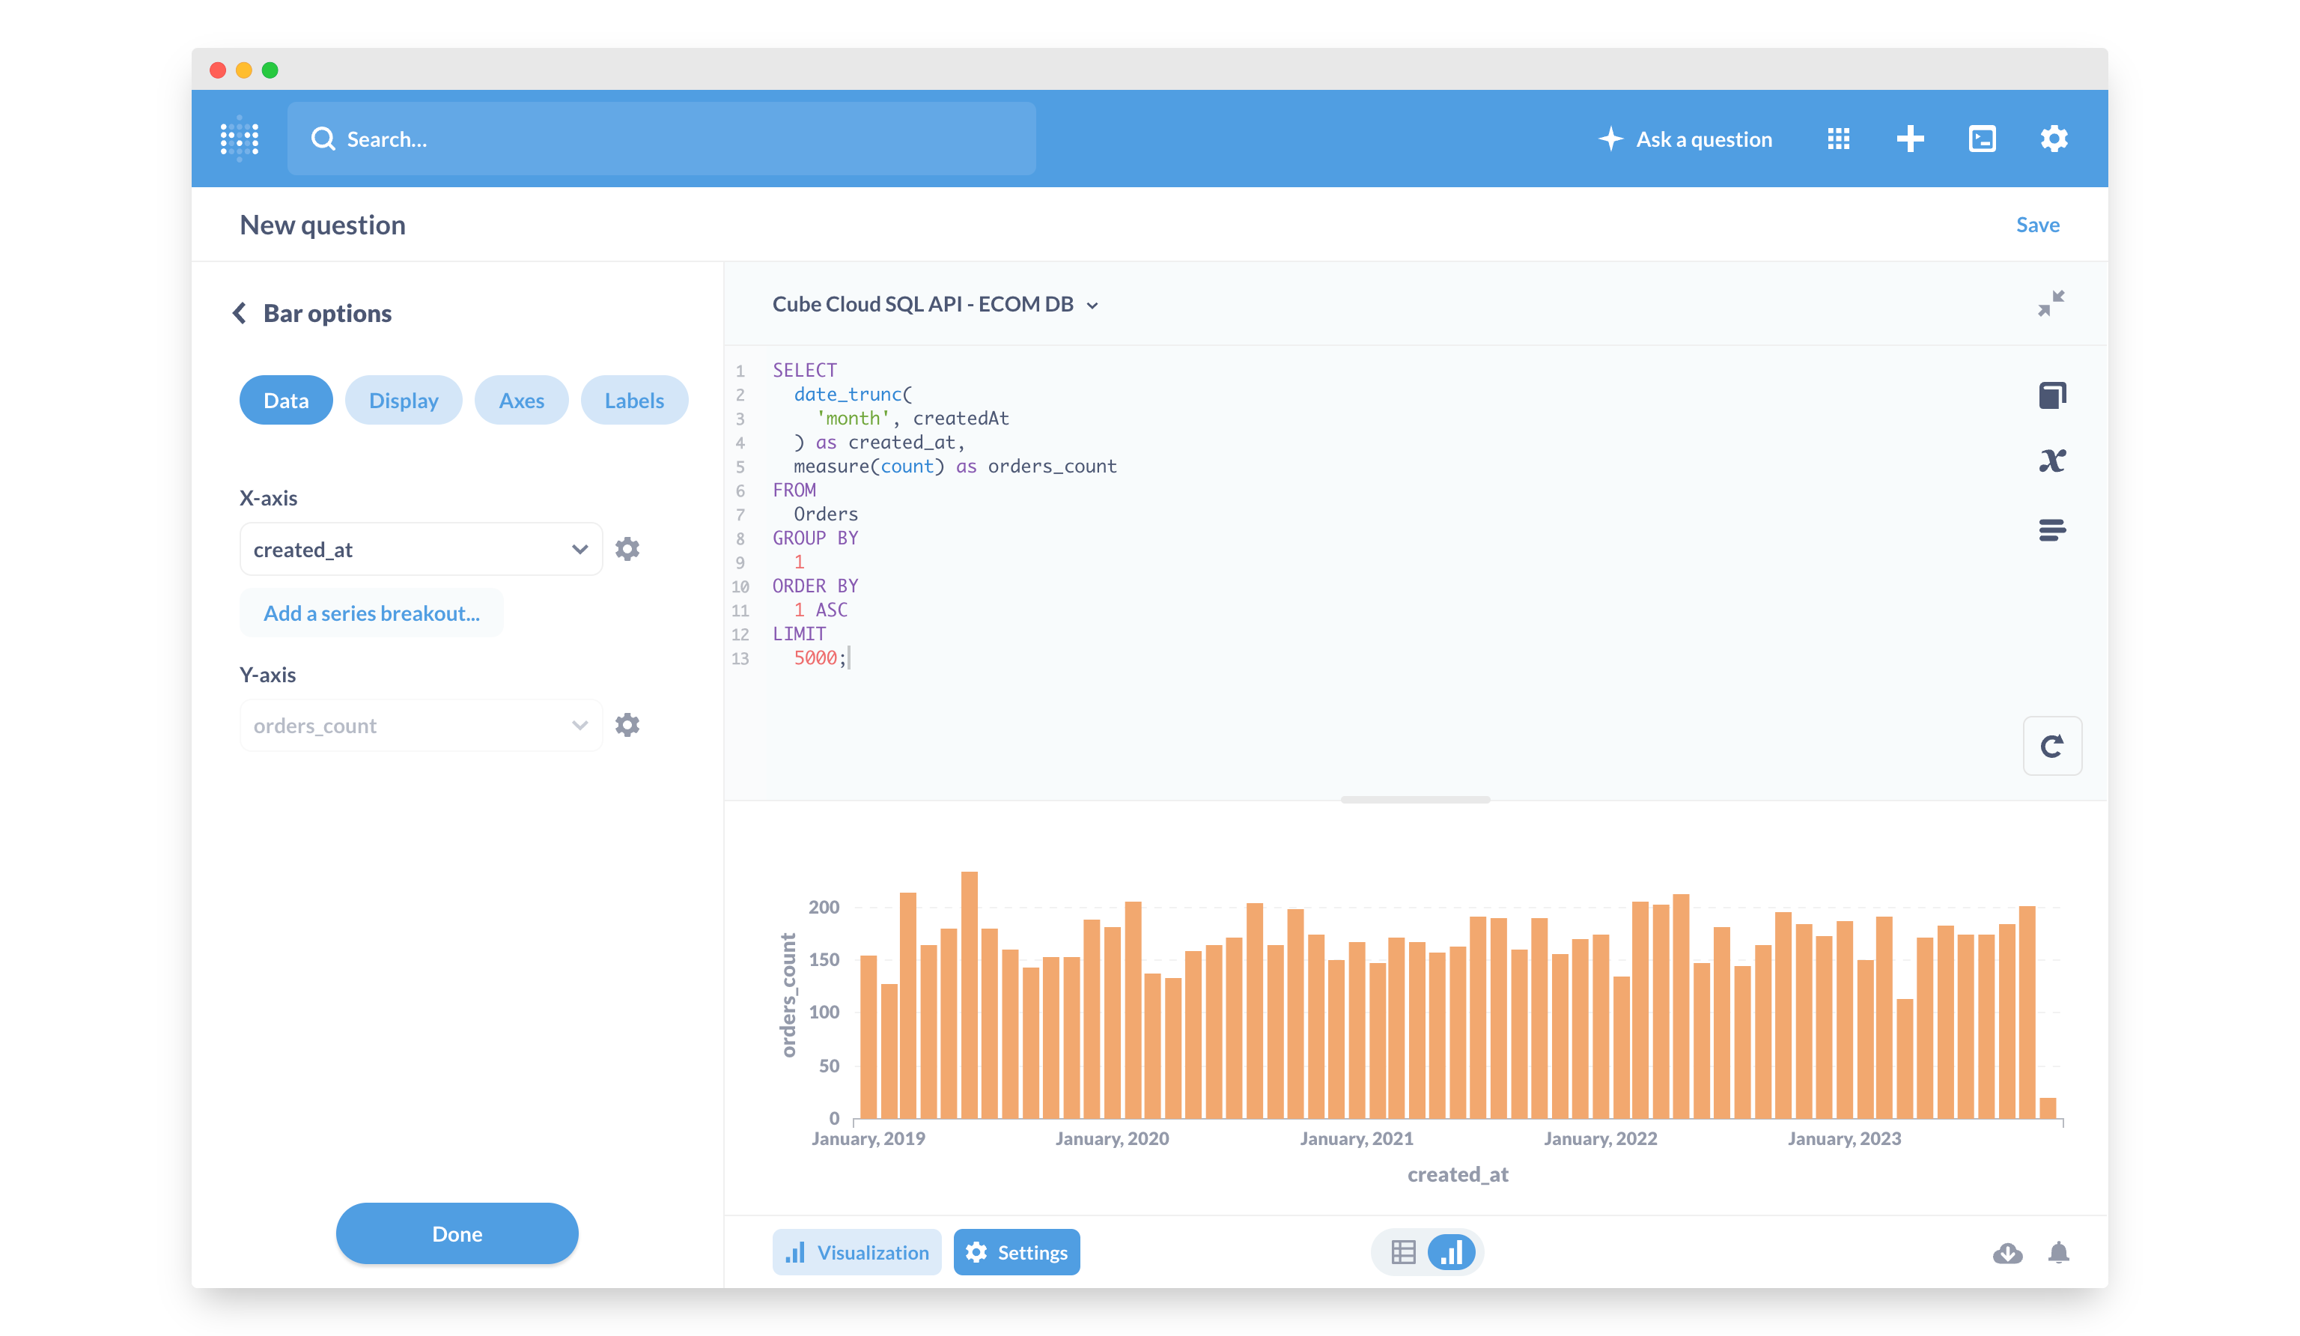This screenshot has width=2300, height=1336.
Task: Click the Metabase logo home icon
Action: [x=240, y=139]
